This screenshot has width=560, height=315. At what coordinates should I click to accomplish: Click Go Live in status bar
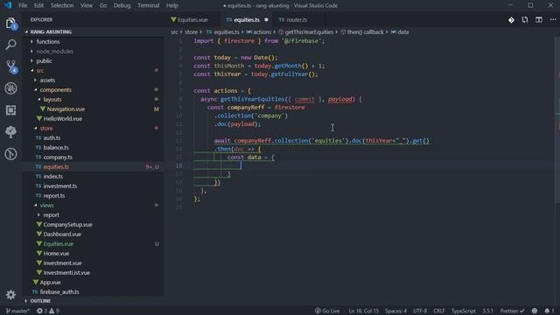(327, 311)
